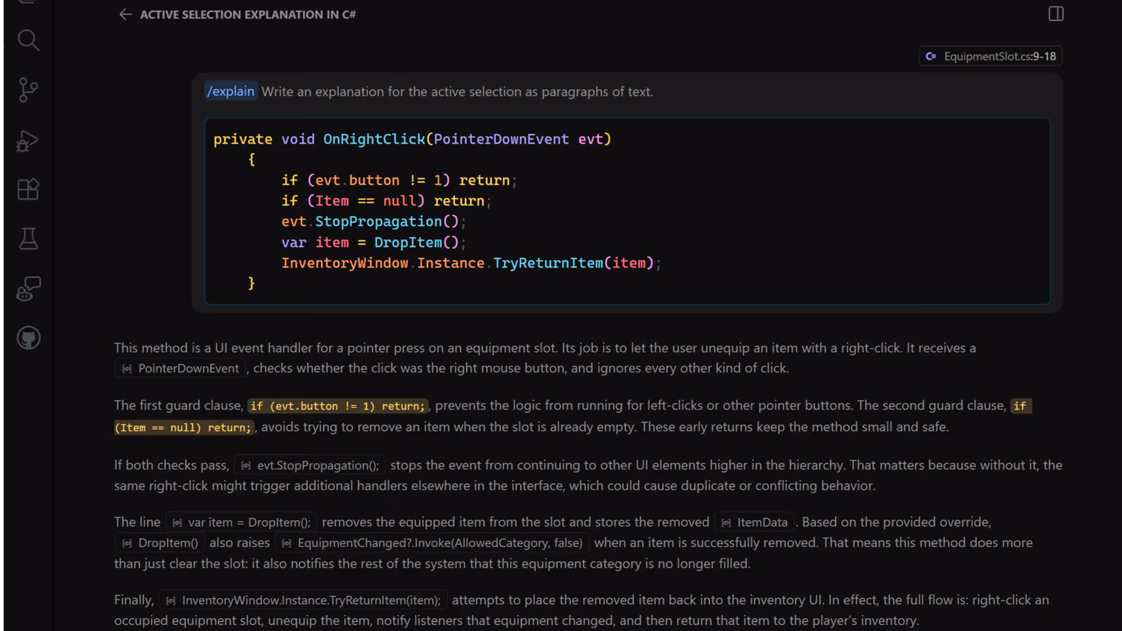
Task: Open the Copilot Chat view
Action: [x=28, y=288]
